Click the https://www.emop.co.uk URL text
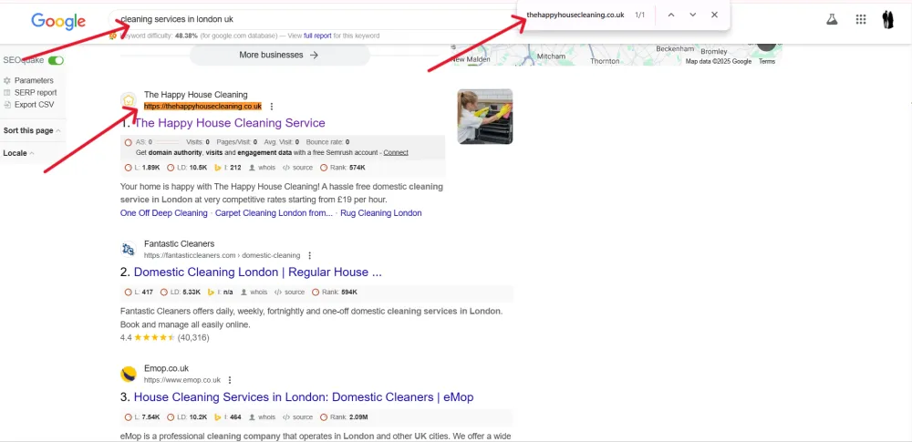 click(x=182, y=380)
